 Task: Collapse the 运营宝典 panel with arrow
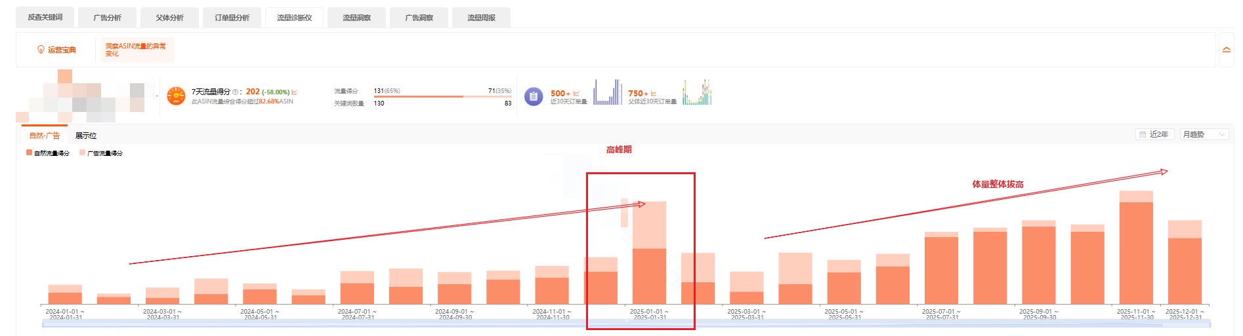1226,50
